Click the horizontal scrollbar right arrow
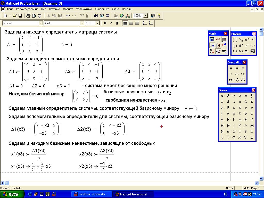 257,183
